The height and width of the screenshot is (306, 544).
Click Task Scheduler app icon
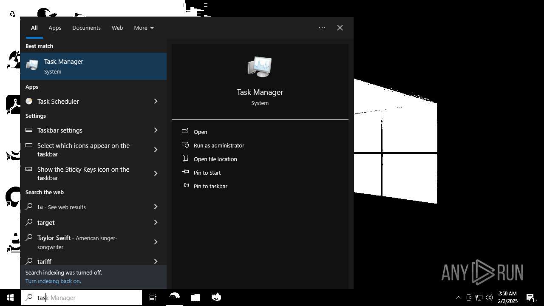[29, 101]
